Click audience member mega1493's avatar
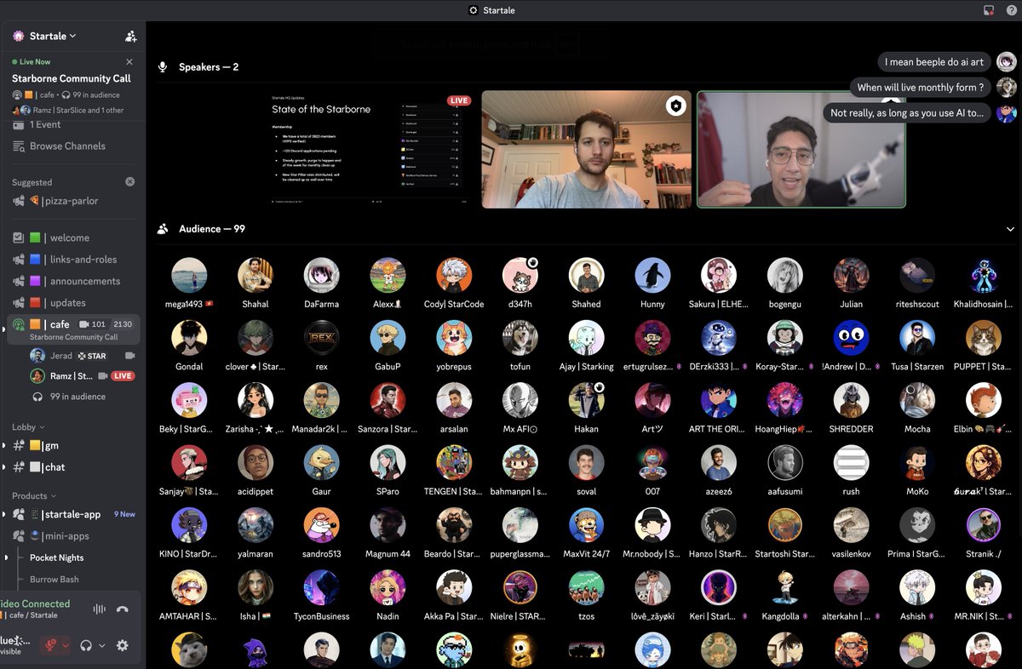This screenshot has height=669, width=1022. coord(189,276)
